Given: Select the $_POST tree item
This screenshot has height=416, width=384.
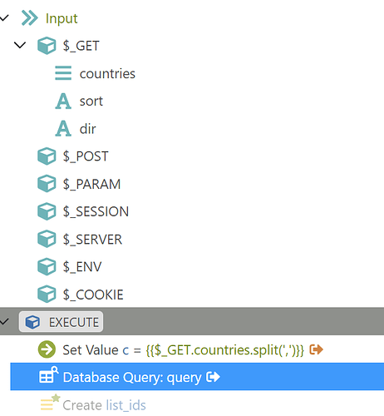Looking at the screenshot, I should (x=73, y=156).
